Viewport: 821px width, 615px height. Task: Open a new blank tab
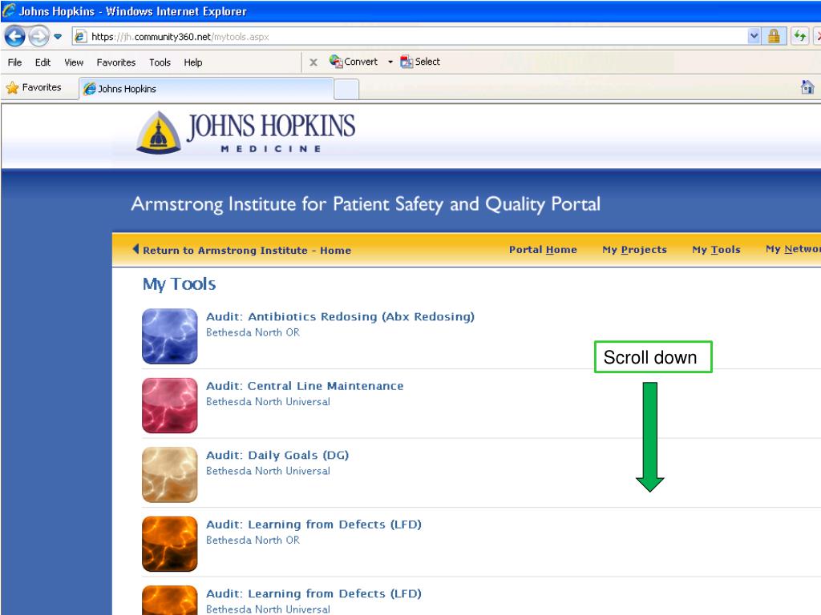346,89
